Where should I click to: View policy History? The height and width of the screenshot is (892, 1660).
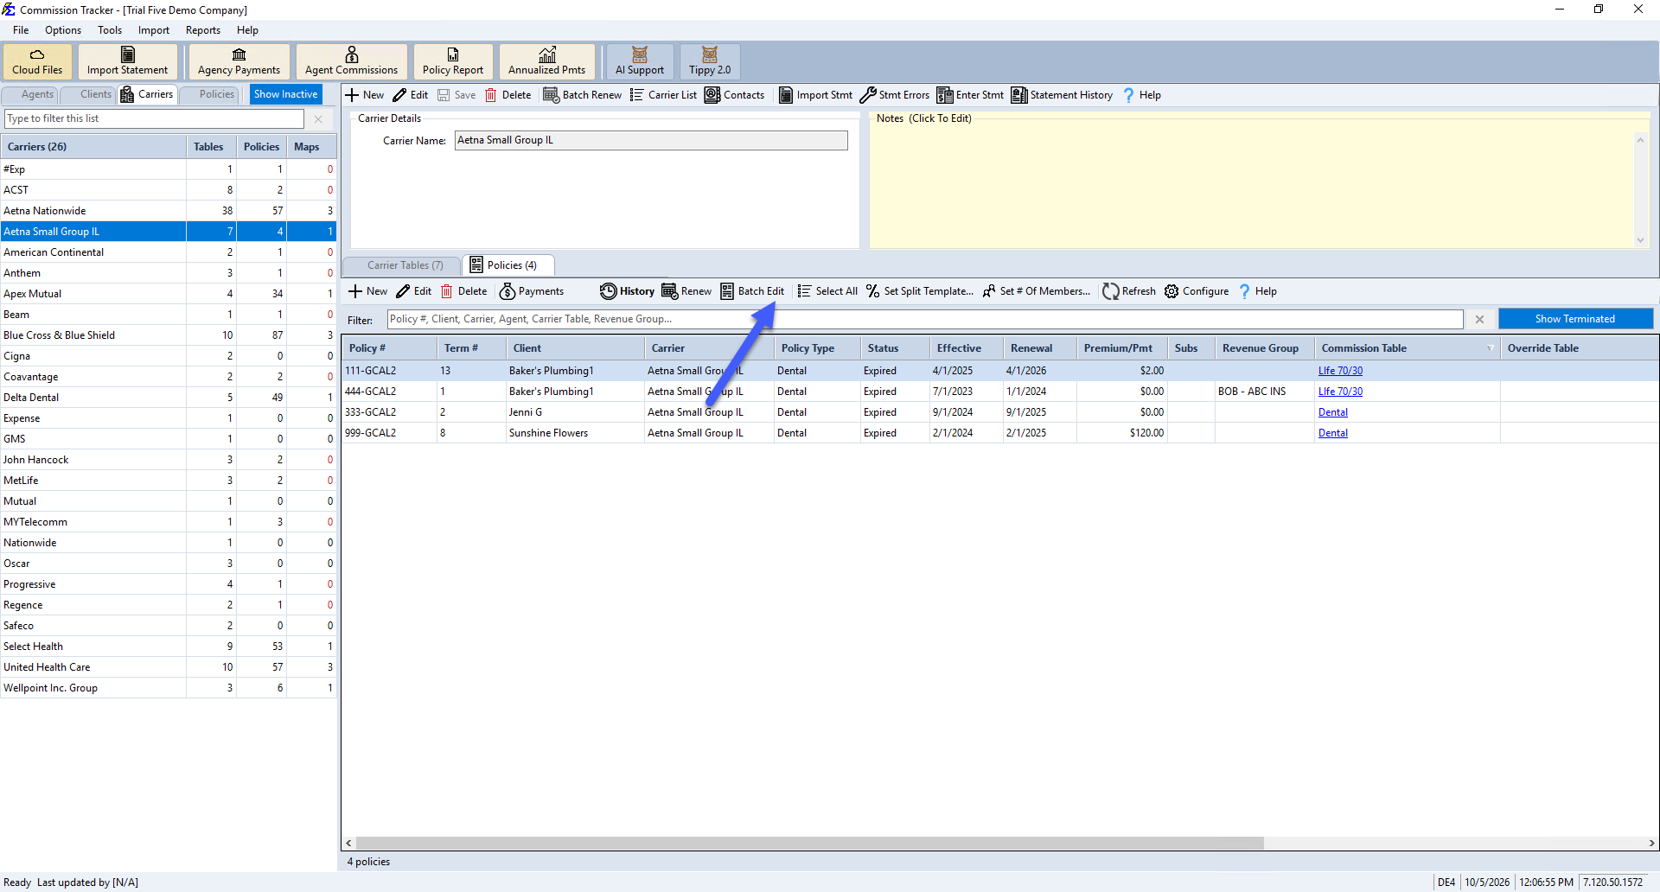click(628, 291)
